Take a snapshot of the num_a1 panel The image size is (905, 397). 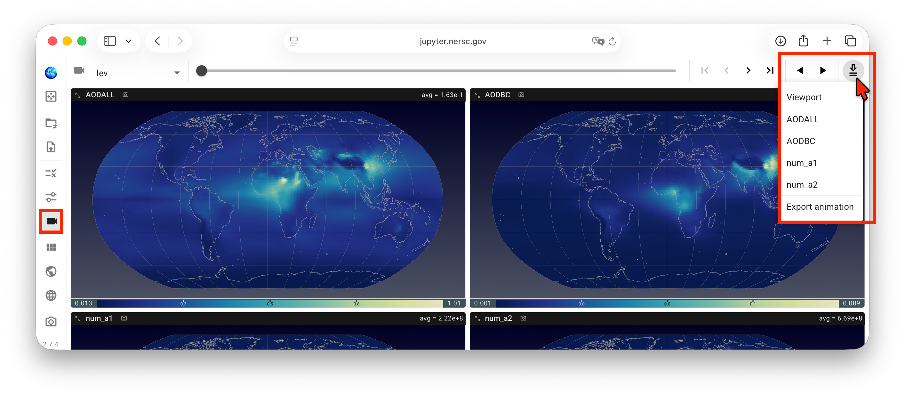click(124, 318)
